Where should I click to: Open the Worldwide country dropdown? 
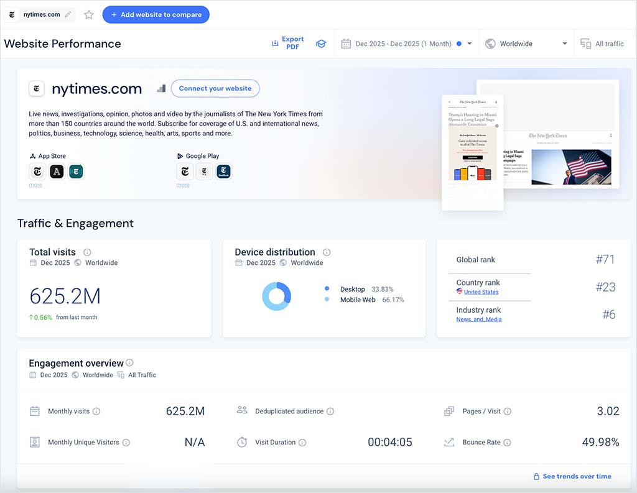[526, 44]
